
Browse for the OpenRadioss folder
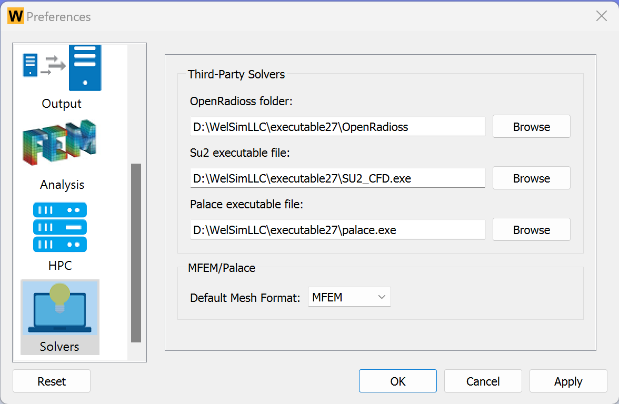click(531, 127)
